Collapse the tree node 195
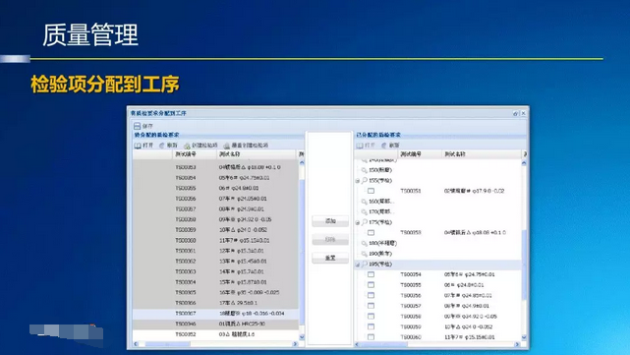The width and height of the screenshot is (630, 355). 357,265
